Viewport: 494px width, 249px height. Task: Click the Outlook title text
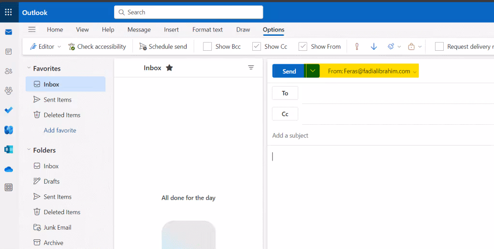(35, 13)
